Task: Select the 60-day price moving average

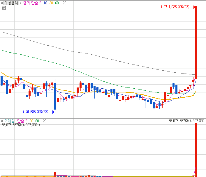Action: click(x=57, y=3)
